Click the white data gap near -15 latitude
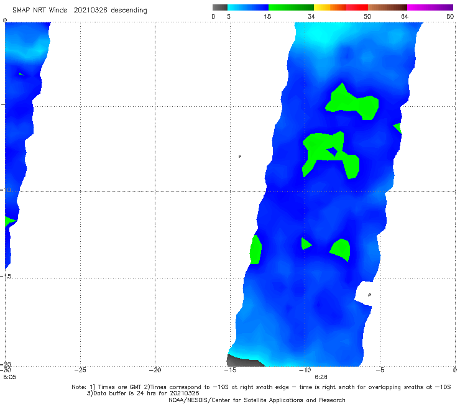 (364, 294)
